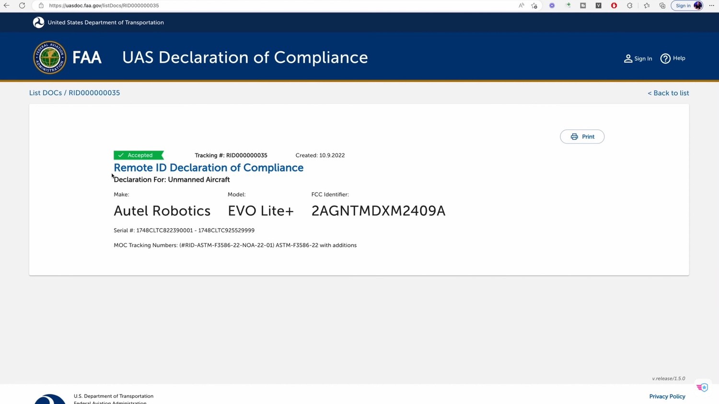This screenshot has width=719, height=404.
Task: Refresh the current page
Action: click(22, 5)
